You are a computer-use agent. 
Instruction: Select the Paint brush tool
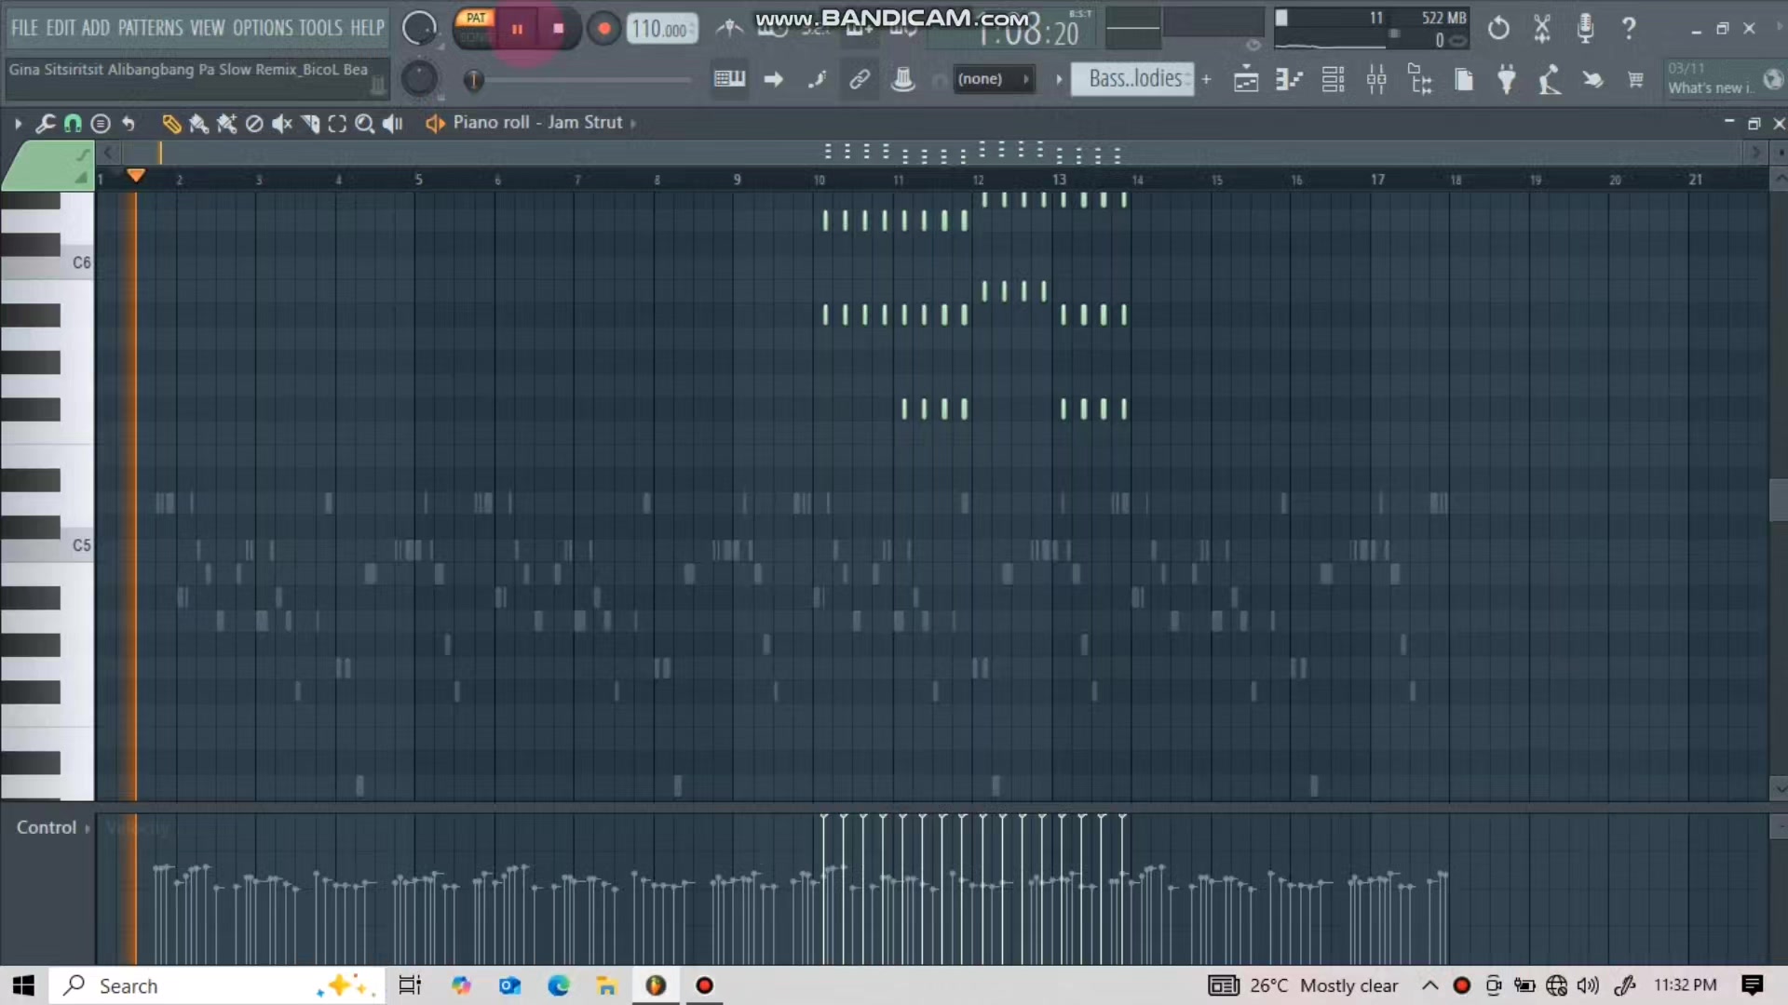[x=198, y=123]
